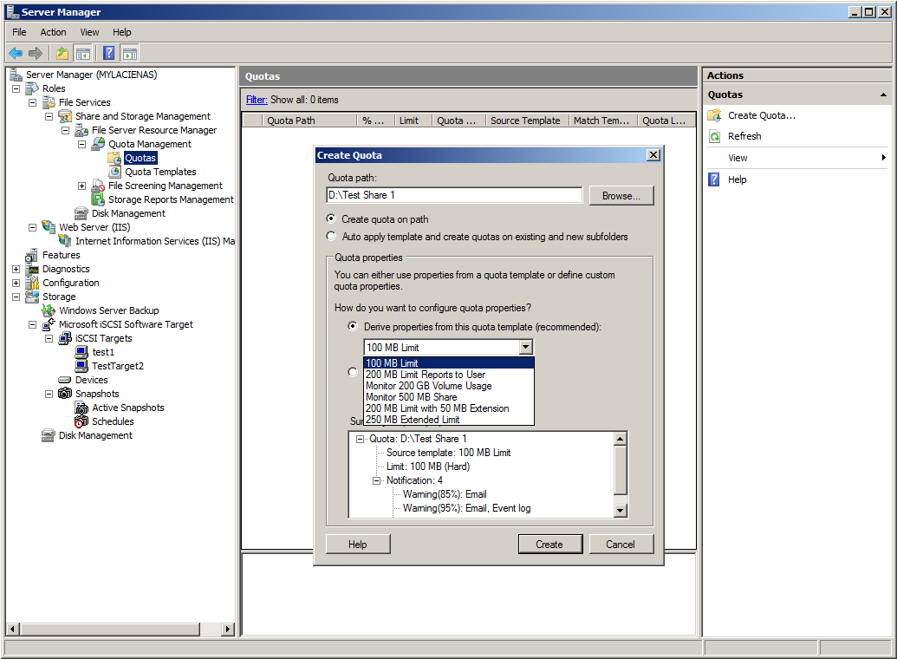Click the Quota Path column header

coord(309,121)
